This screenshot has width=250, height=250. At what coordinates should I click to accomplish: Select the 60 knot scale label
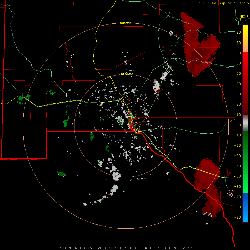point(239,63)
